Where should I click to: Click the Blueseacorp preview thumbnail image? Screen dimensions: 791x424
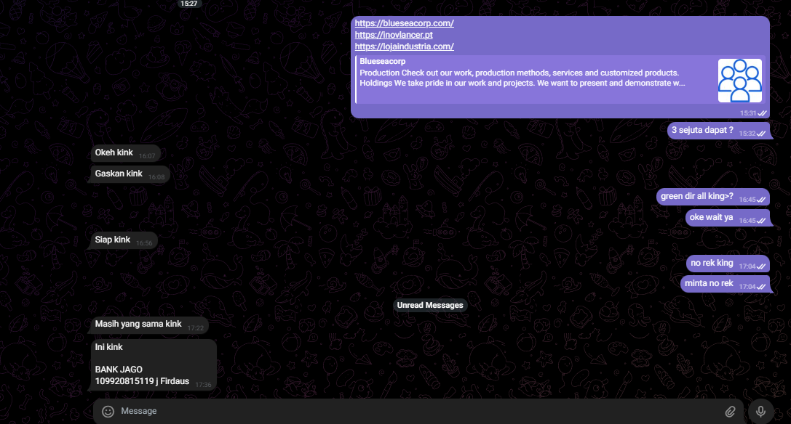(739, 81)
